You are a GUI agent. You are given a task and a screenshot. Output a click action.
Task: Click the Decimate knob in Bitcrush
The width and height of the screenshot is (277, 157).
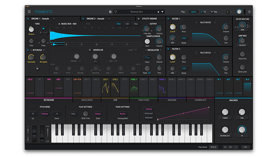coord(31,57)
